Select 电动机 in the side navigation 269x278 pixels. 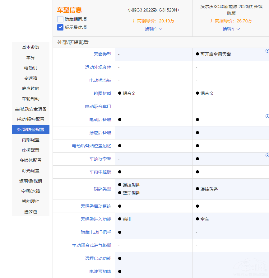[31, 68]
